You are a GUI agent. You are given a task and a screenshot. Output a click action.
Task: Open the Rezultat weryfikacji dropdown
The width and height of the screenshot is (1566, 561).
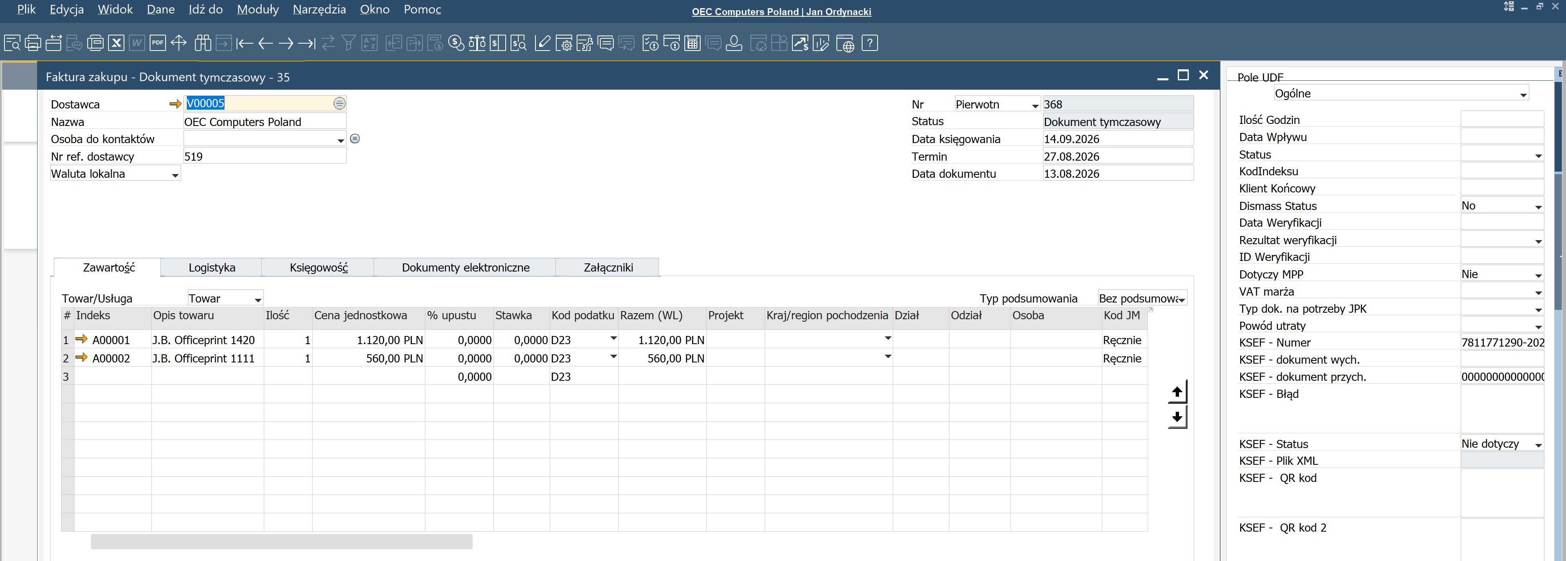(1538, 241)
